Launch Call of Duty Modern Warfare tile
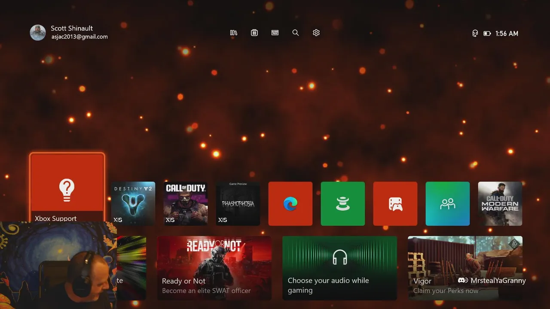 click(500, 203)
